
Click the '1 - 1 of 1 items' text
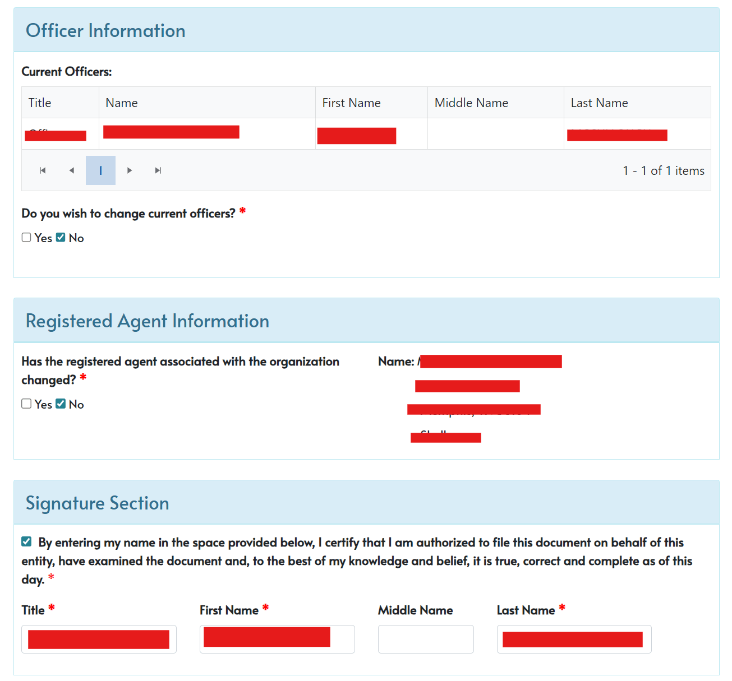[x=664, y=170]
